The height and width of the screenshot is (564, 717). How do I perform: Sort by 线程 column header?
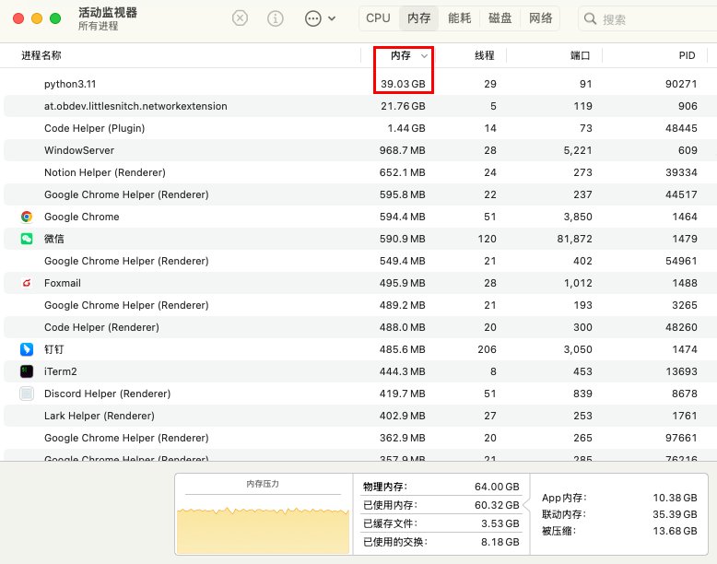tap(484, 55)
